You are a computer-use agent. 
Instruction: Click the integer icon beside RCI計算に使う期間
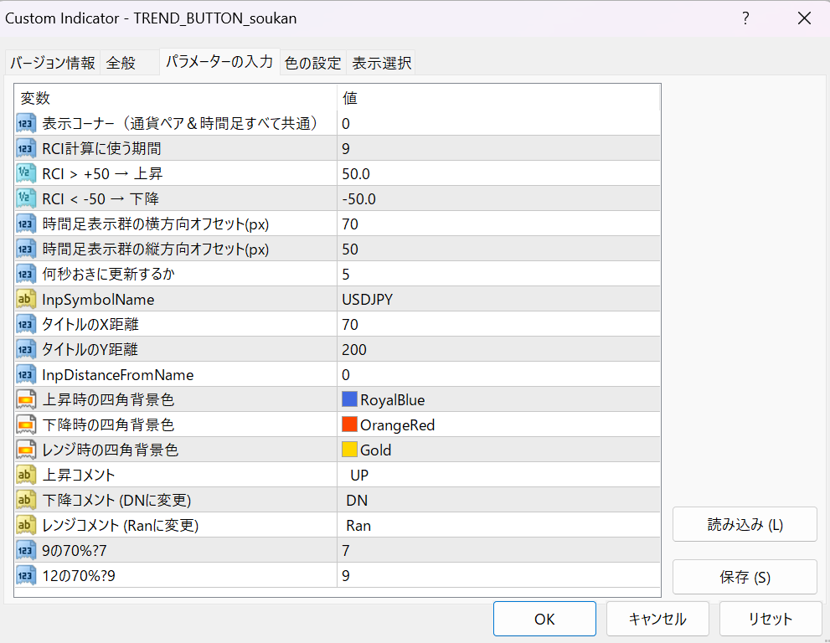26,148
